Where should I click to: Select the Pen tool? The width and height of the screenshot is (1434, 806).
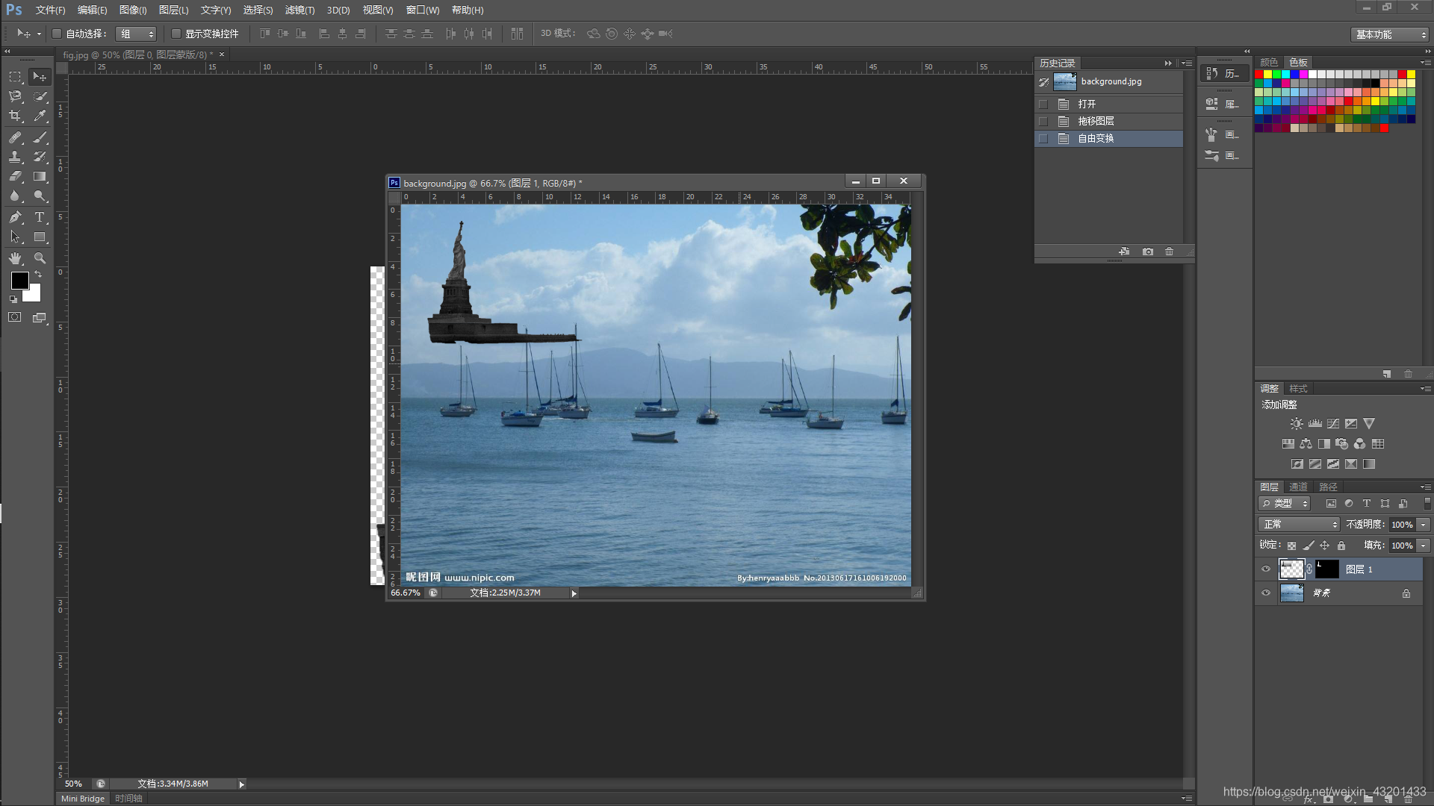[x=15, y=217]
